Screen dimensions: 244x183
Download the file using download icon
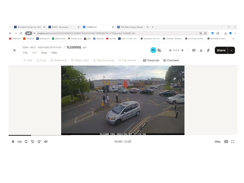(x=201, y=50)
